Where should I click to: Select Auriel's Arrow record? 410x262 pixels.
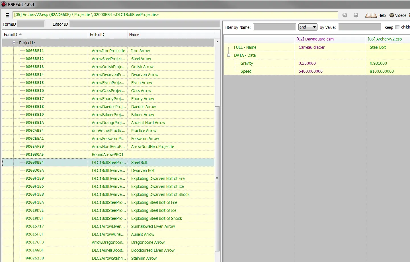(108, 234)
